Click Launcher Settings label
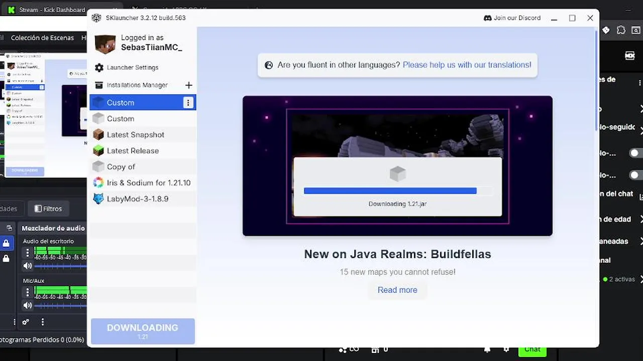 pyautogui.click(x=133, y=68)
